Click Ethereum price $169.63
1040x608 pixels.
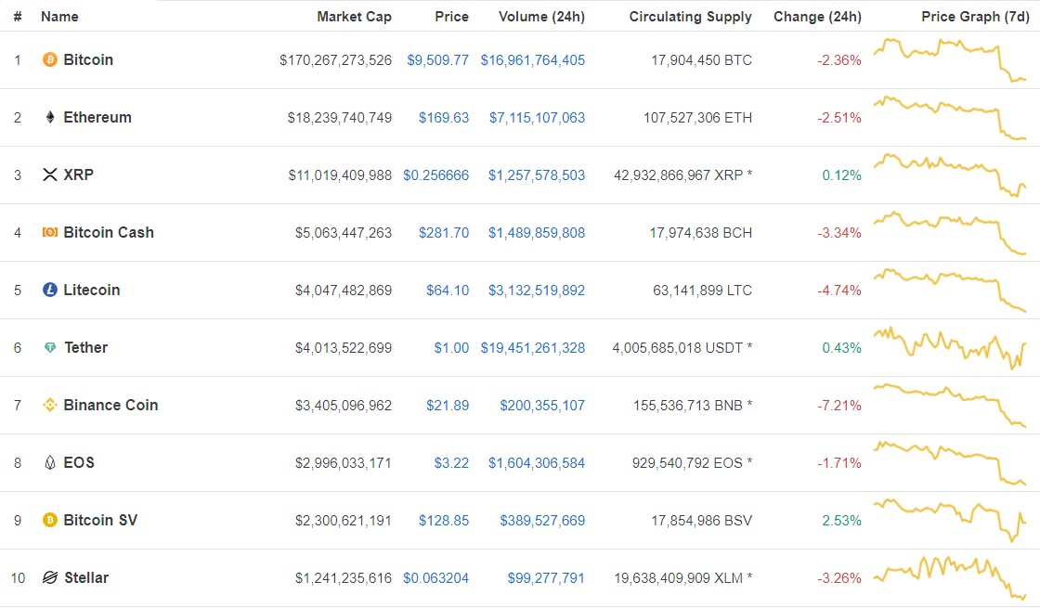444,118
